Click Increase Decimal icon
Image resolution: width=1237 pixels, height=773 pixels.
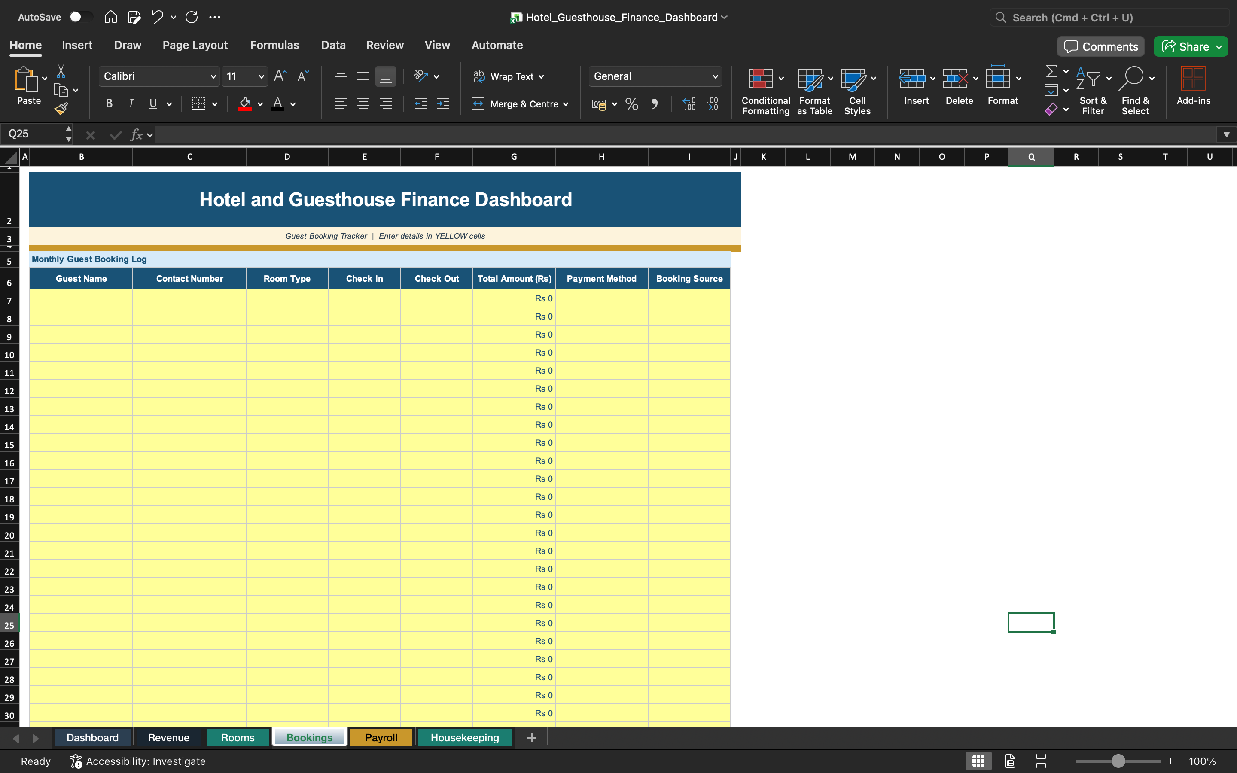click(x=689, y=104)
